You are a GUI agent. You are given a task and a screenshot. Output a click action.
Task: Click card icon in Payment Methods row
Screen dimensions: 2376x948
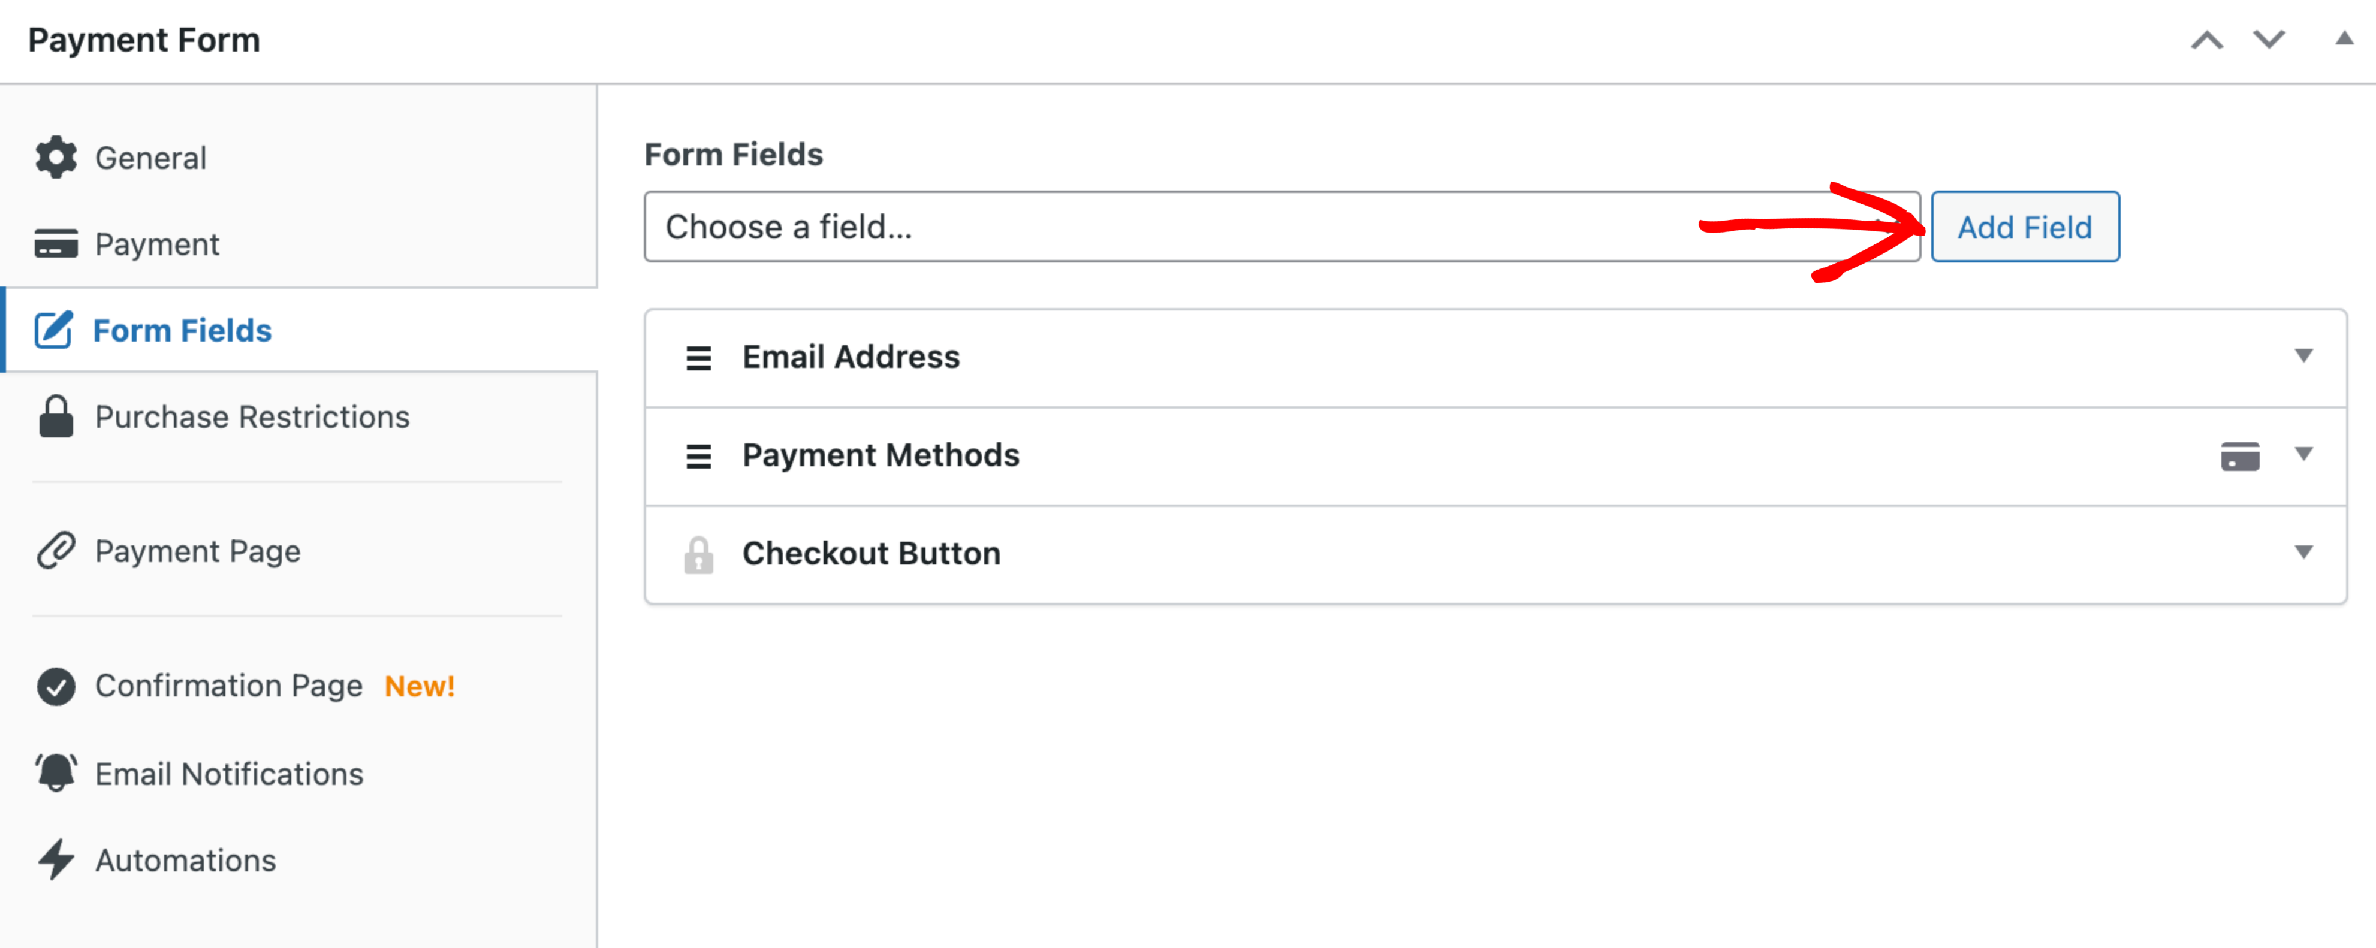pyautogui.click(x=2239, y=455)
